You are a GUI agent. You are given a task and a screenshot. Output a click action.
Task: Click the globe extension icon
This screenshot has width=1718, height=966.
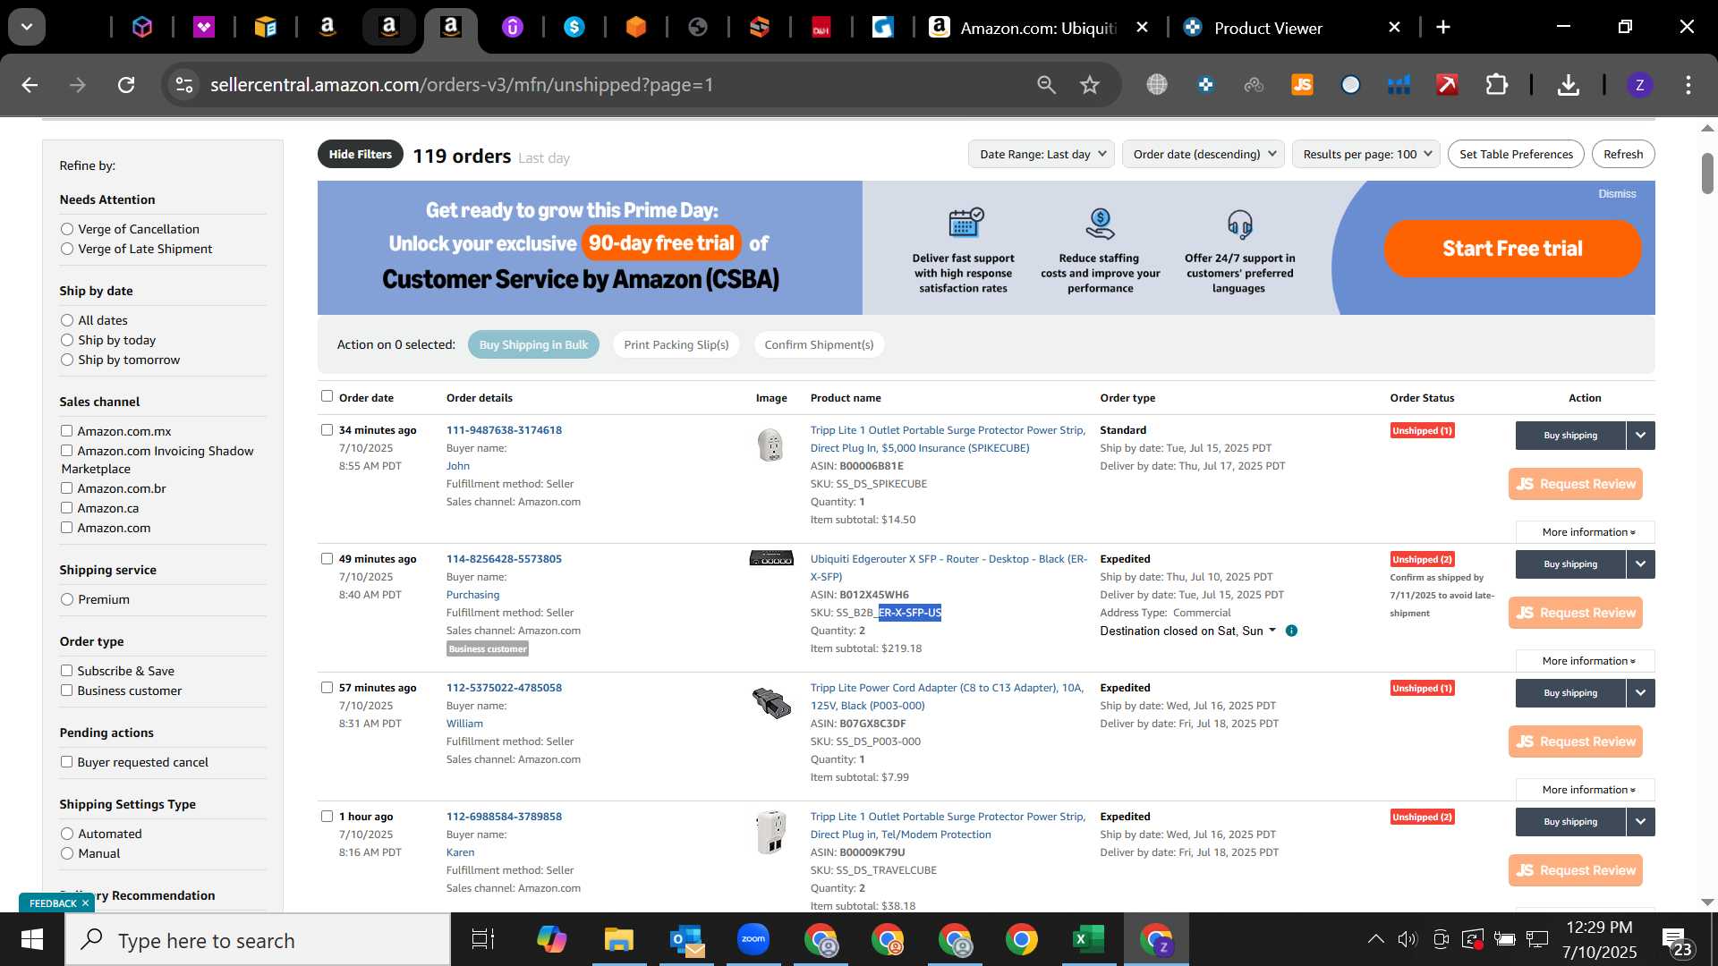(x=1157, y=85)
